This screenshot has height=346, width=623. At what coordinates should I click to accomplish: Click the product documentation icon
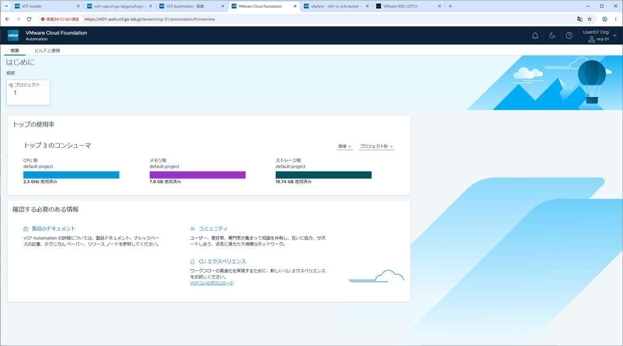click(x=26, y=229)
